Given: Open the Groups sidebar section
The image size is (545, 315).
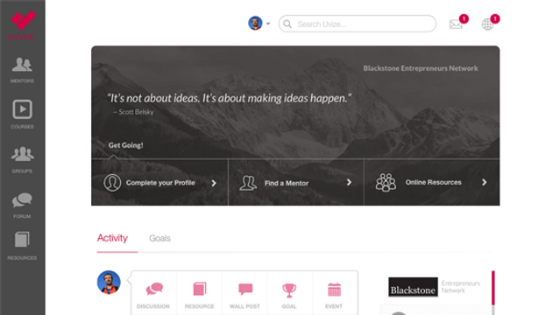Looking at the screenshot, I should 22,159.
